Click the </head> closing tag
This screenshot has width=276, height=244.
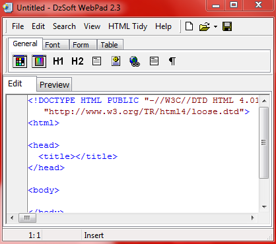(46, 168)
